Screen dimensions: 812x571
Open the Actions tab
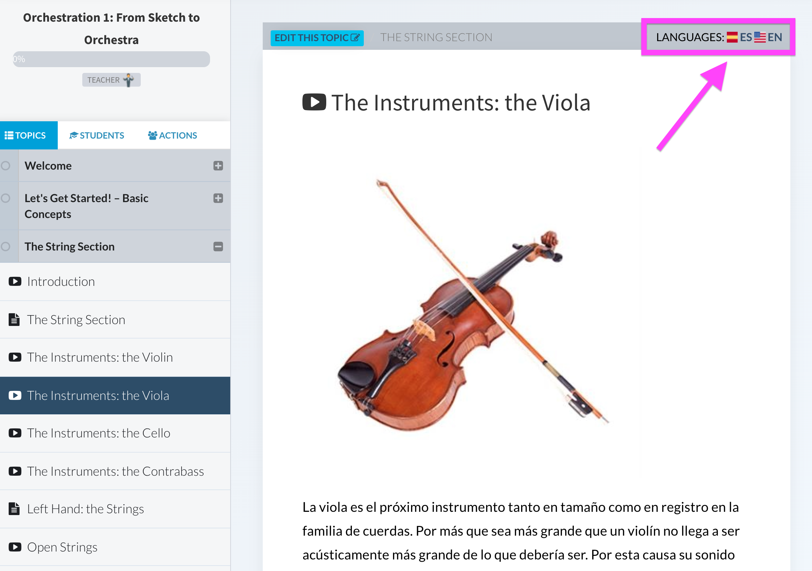coord(173,135)
